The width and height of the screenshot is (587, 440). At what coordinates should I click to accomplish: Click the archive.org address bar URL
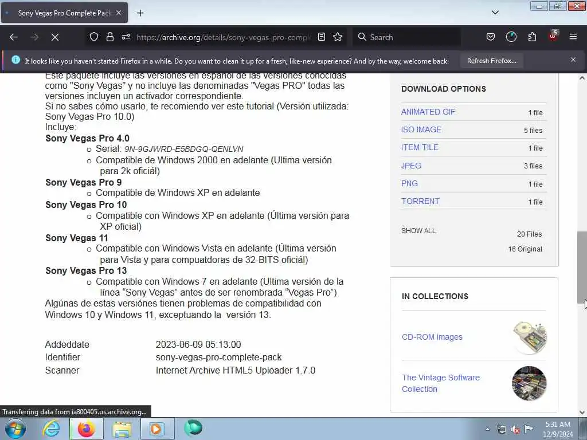pos(224,37)
